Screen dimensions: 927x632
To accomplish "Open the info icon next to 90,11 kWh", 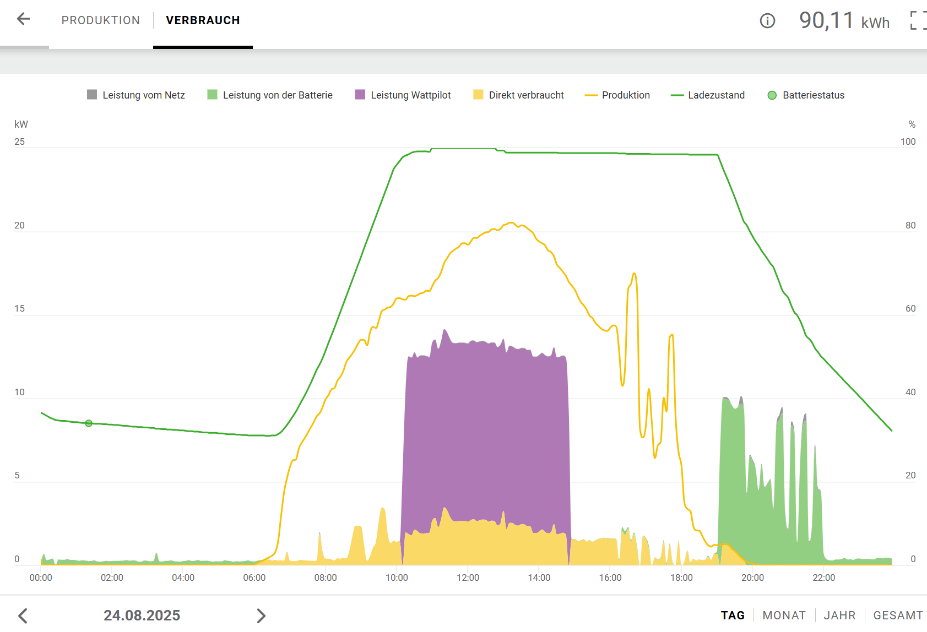I will tap(767, 21).
